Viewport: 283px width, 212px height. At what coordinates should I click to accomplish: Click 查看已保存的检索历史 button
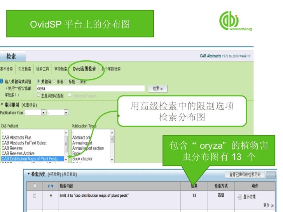click(245, 174)
